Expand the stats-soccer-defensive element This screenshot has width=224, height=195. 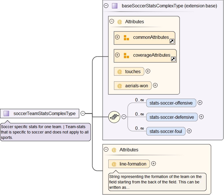click(201, 117)
